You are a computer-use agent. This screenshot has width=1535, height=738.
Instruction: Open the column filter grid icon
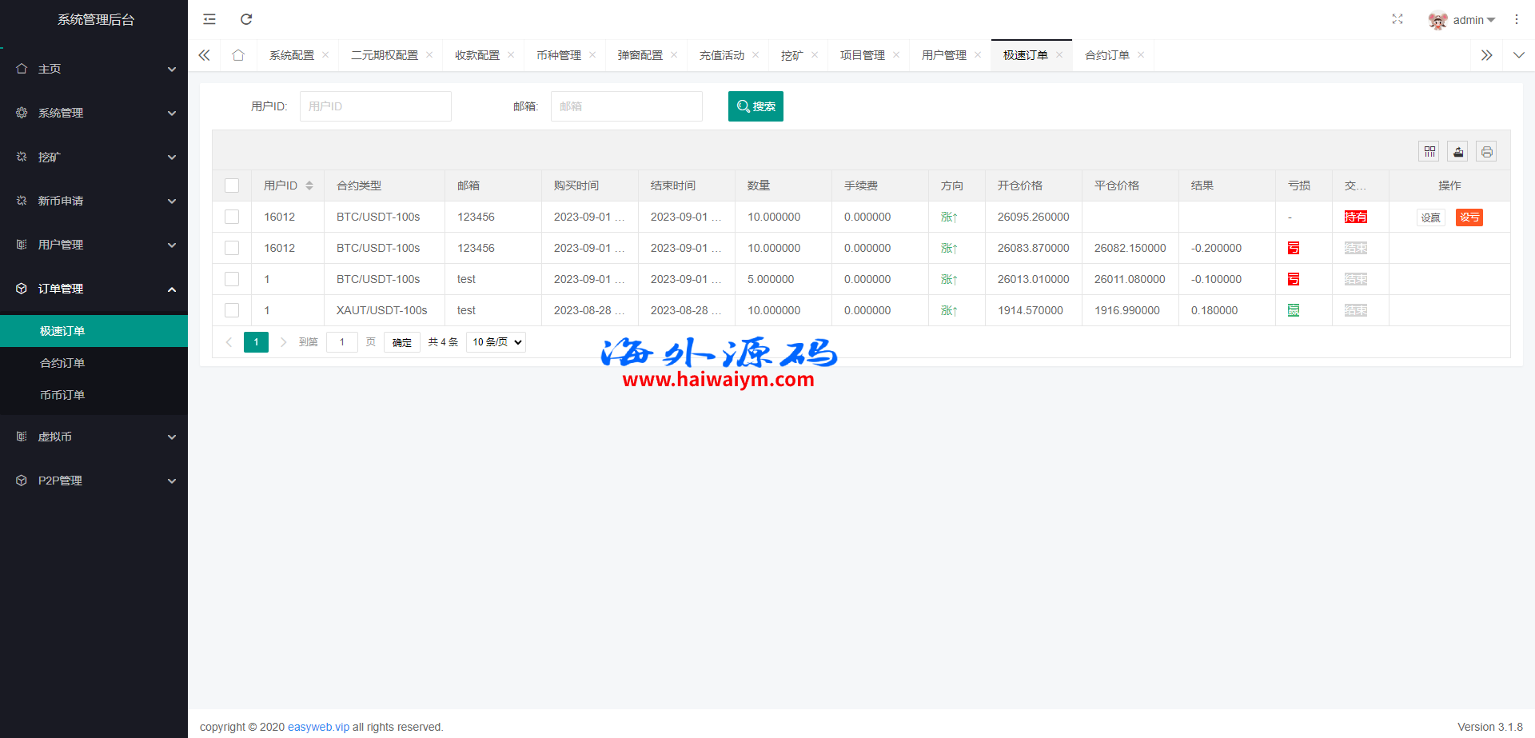click(1429, 152)
